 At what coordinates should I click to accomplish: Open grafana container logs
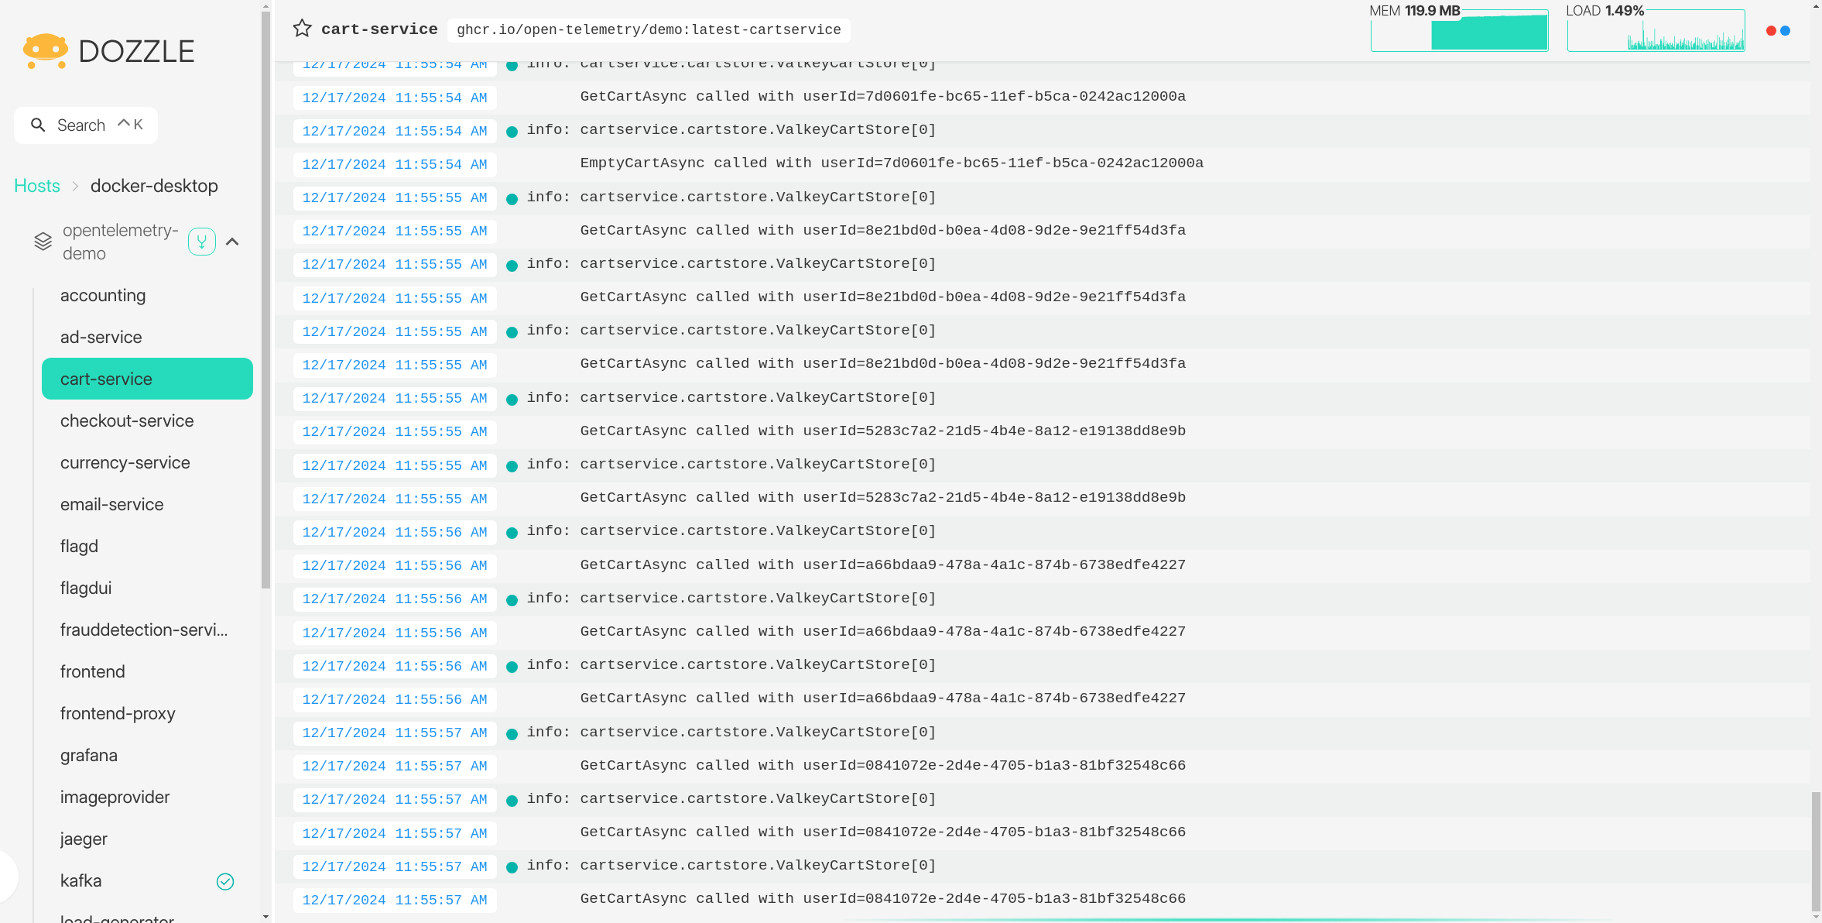click(x=89, y=755)
